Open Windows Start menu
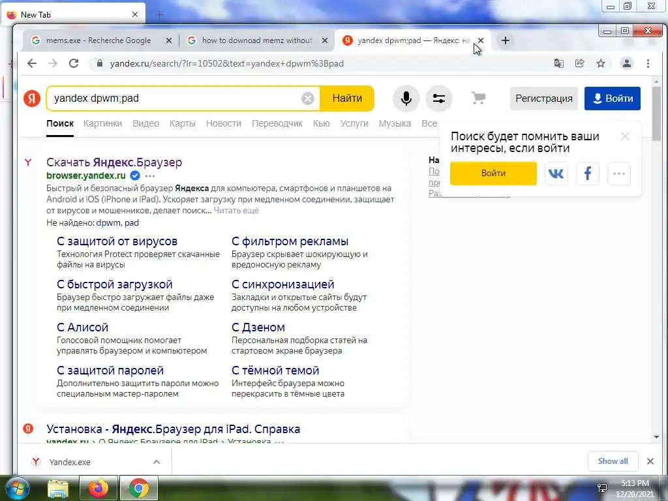Screen dimensions: 668x501 16,488
